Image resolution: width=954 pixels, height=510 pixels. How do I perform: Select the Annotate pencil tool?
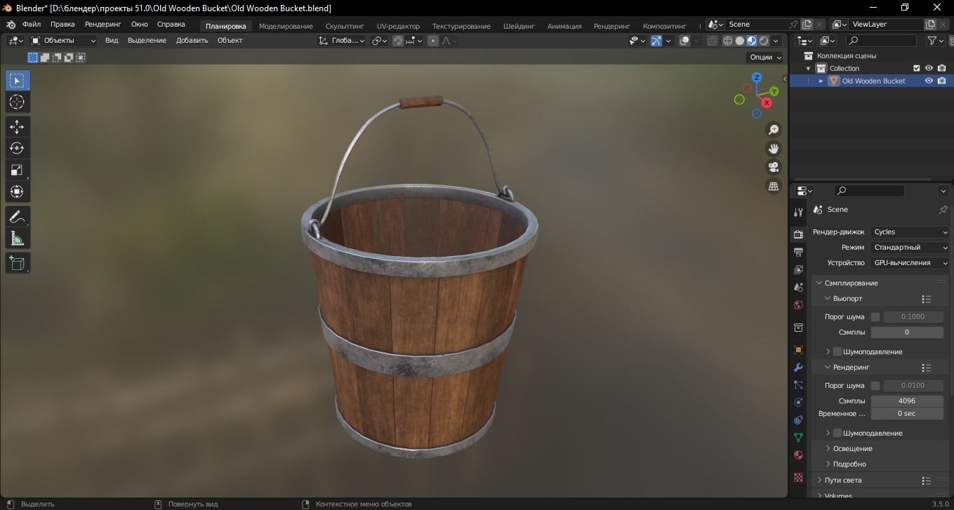coord(18,217)
